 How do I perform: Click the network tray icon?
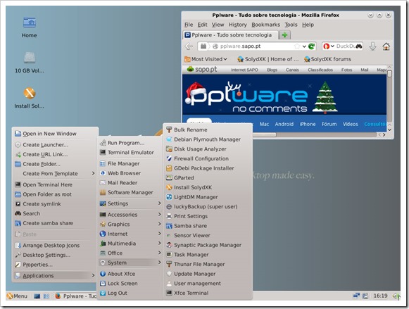point(356,296)
